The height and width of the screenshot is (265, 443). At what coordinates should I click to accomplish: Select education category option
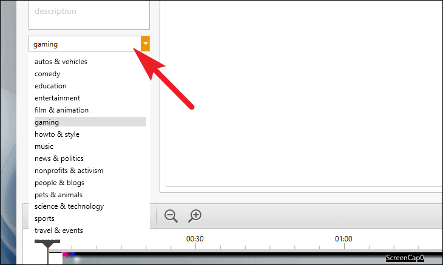pos(50,86)
